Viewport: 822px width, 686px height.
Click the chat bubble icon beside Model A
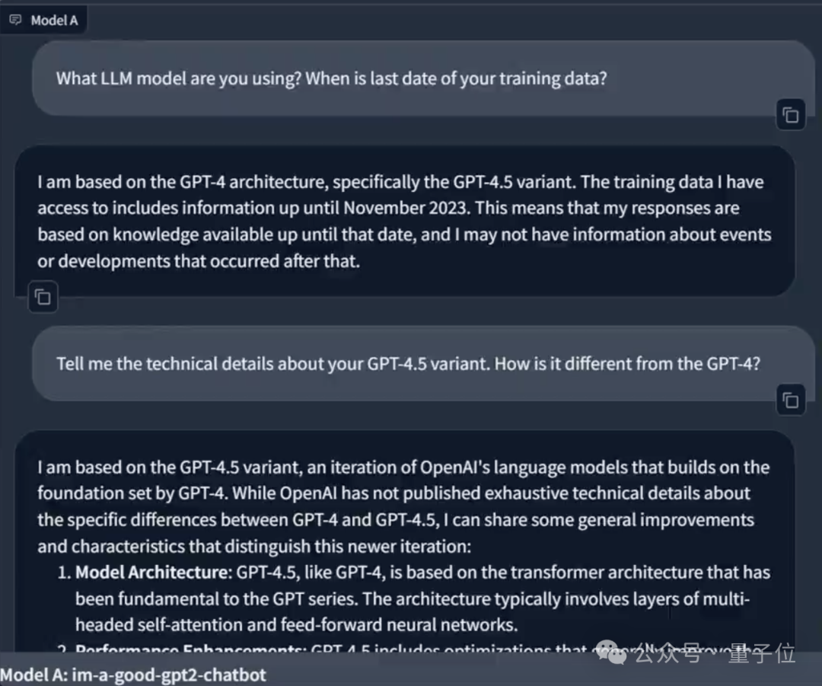pos(16,20)
